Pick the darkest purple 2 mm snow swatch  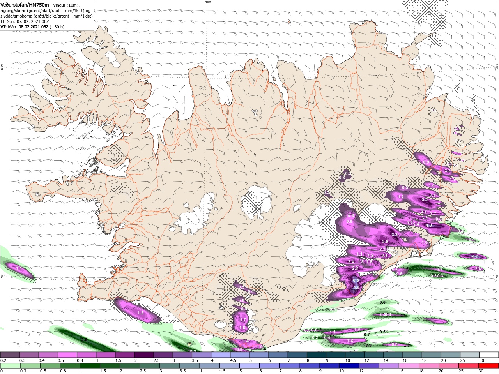tap(144, 355)
